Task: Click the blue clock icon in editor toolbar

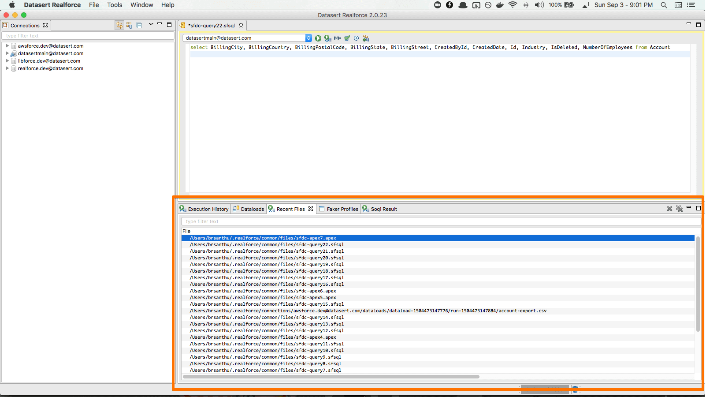Action: click(x=357, y=38)
